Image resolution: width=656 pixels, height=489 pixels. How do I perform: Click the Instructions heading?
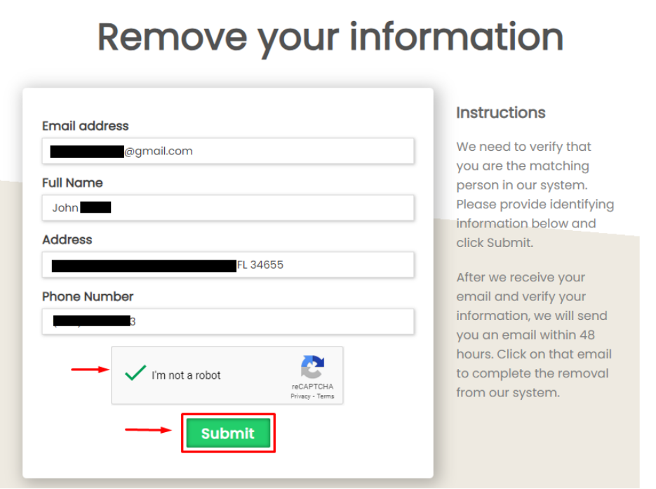click(501, 113)
